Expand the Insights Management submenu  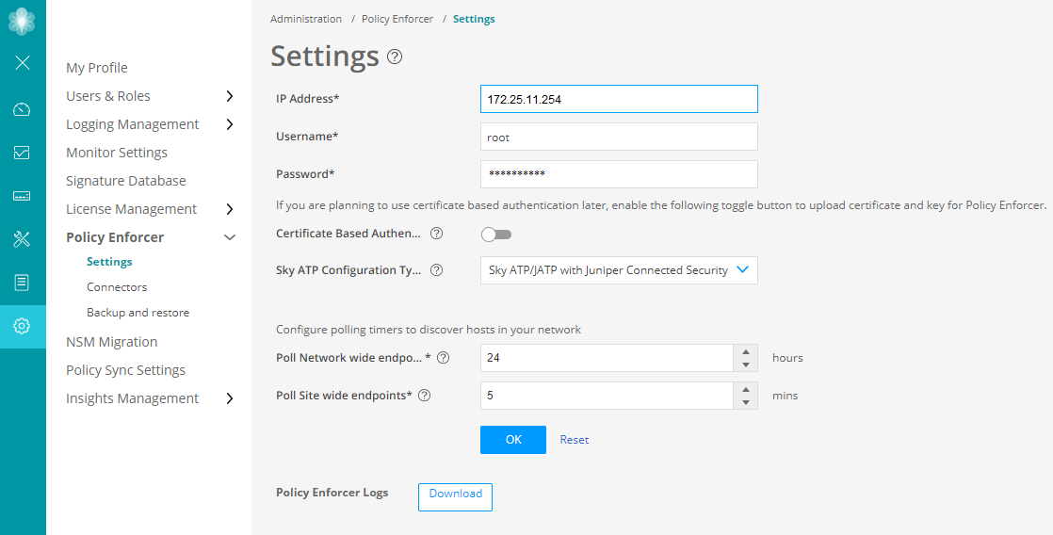point(230,398)
